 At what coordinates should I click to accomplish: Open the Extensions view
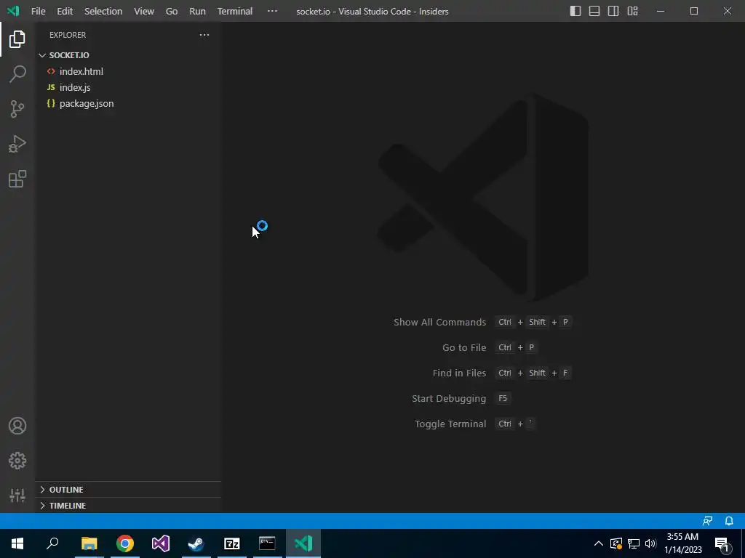click(17, 179)
